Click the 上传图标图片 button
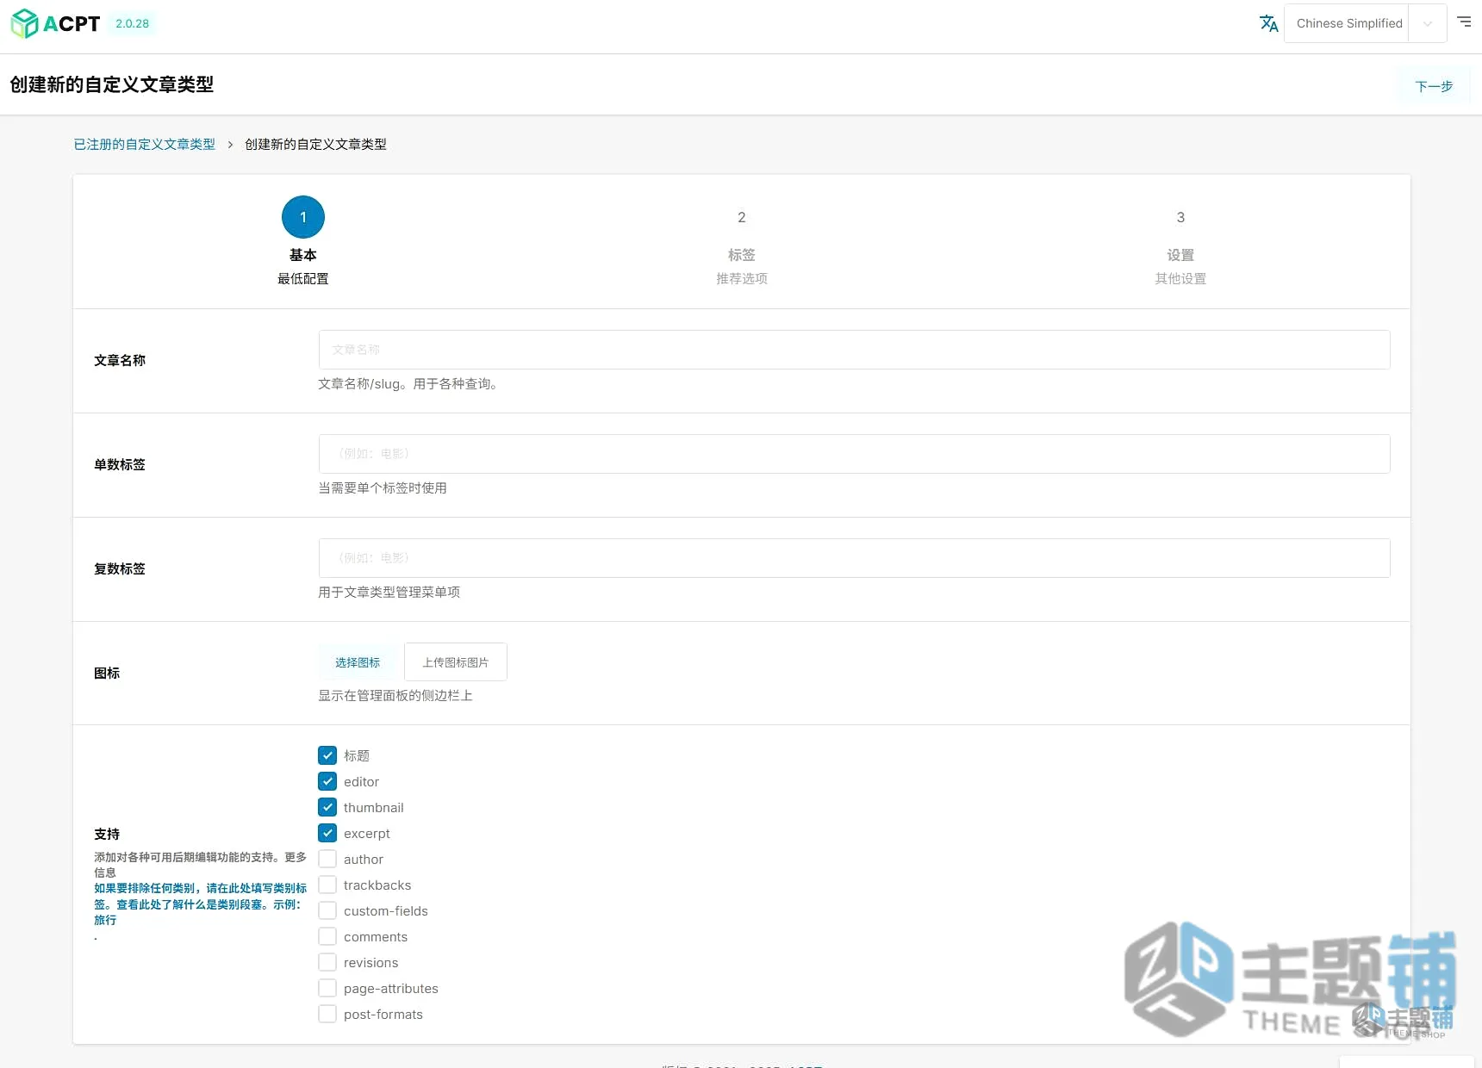Screen dimensions: 1482x1068 coord(456,662)
